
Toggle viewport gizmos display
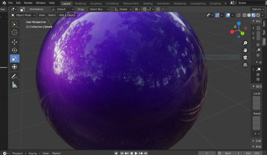[217, 15]
